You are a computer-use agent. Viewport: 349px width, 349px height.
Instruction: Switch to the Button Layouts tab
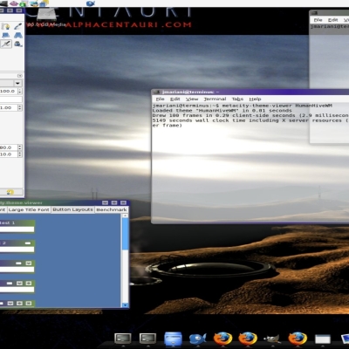tap(72, 209)
